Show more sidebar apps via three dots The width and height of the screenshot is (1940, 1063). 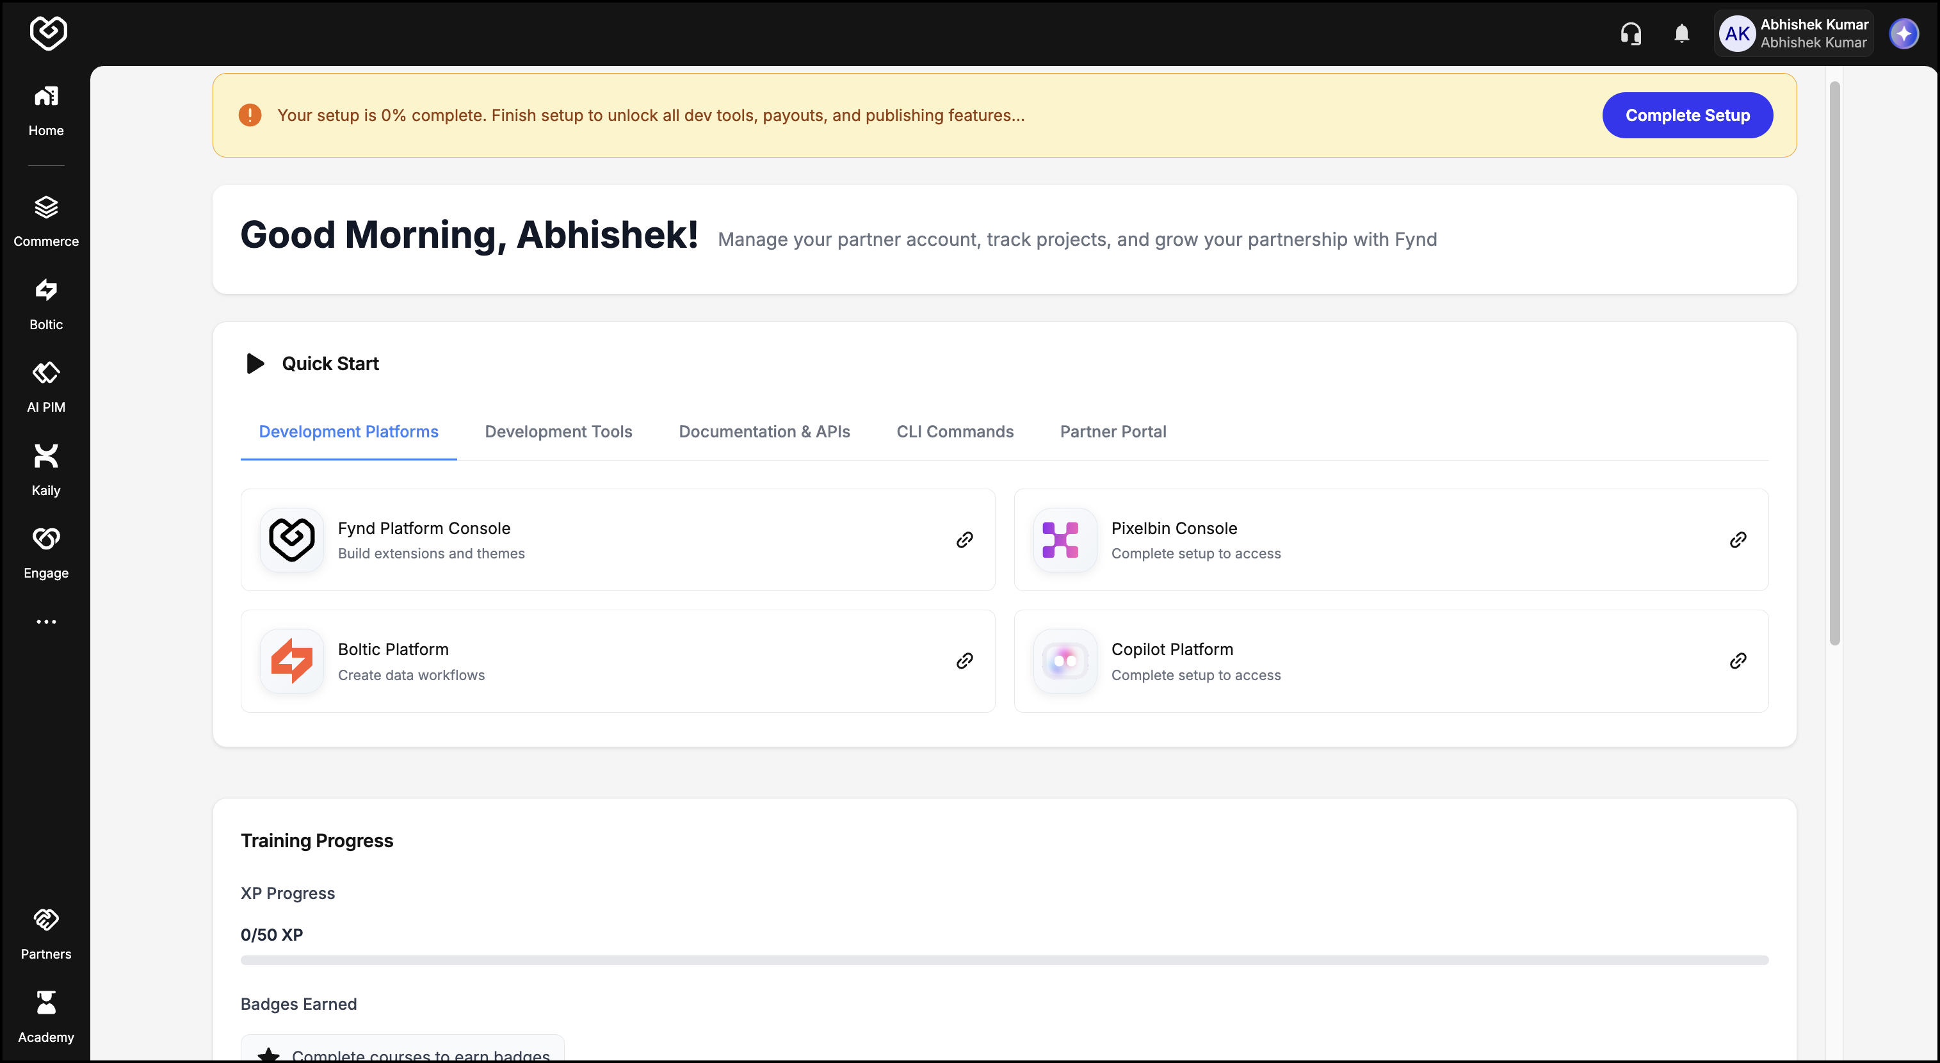coord(46,622)
